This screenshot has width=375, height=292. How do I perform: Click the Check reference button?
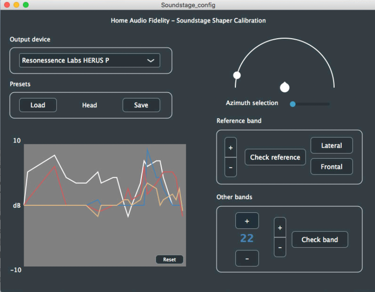click(275, 157)
